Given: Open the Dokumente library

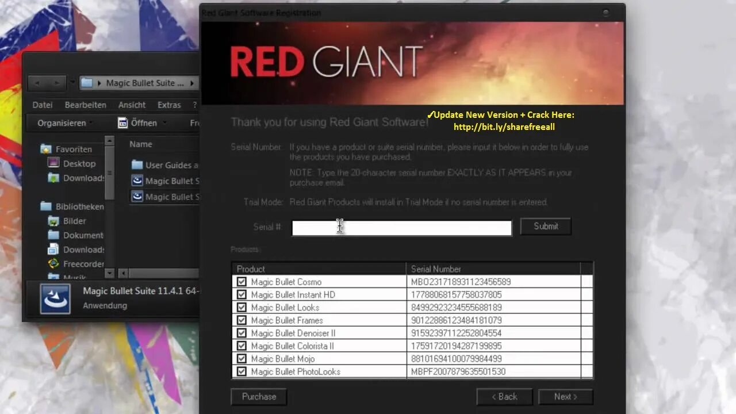Looking at the screenshot, I should tap(83, 235).
